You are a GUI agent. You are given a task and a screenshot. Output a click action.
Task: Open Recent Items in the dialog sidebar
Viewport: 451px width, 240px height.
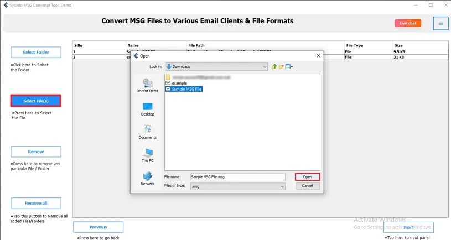click(x=147, y=86)
